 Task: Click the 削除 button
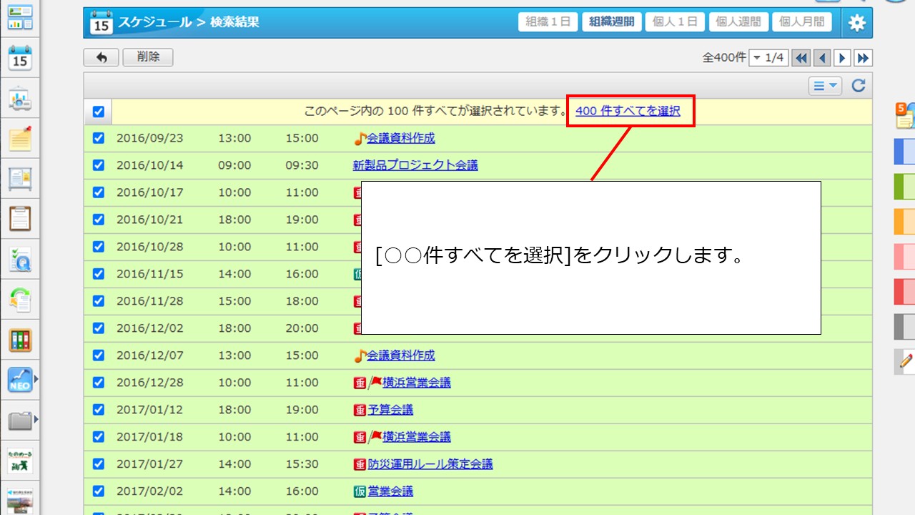click(x=148, y=57)
